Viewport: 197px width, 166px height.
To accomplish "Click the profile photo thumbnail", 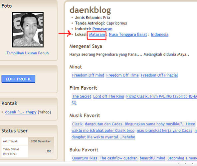I will click(x=28, y=30).
